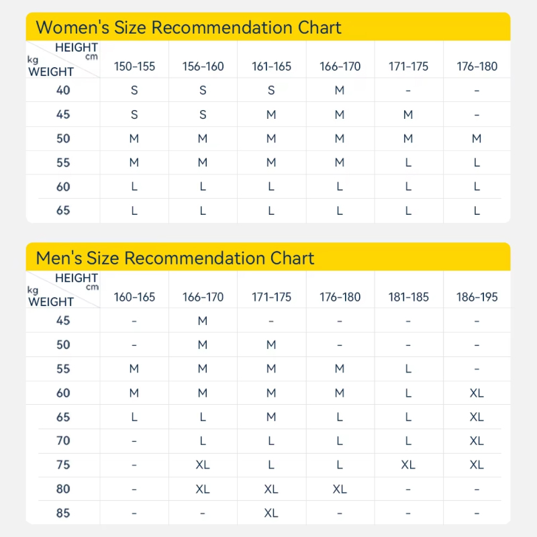Click the Men's Size Recommendation Chart title

point(175,258)
